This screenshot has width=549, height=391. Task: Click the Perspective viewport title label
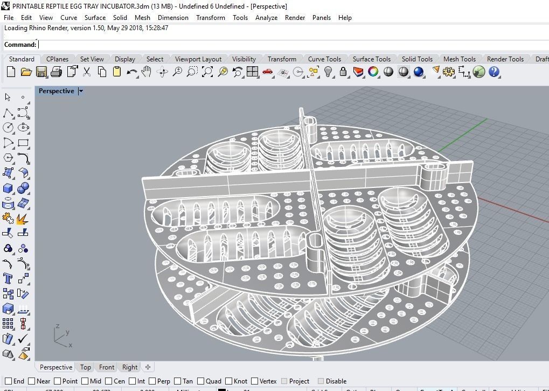57,91
